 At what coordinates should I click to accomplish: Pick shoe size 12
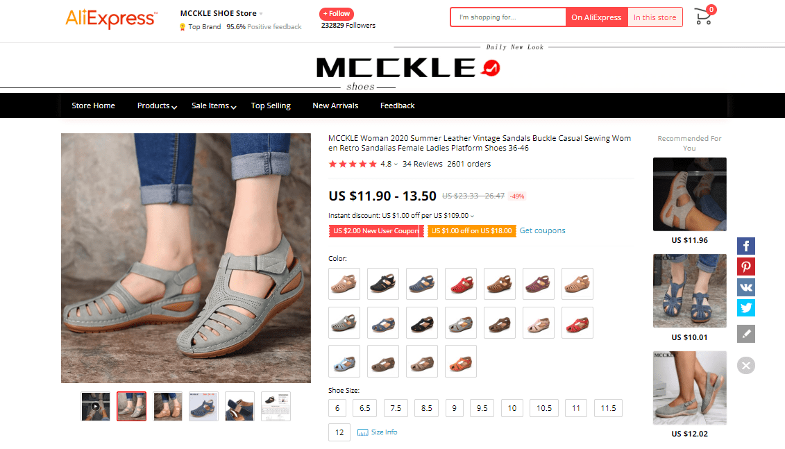(x=339, y=432)
